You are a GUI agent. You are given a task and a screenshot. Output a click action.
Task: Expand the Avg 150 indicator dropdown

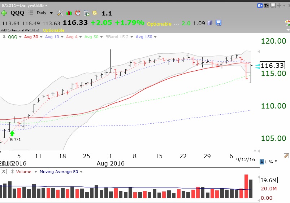tap(155, 37)
